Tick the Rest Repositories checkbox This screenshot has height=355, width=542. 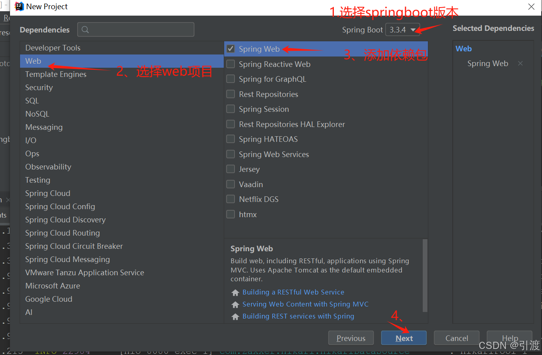point(231,94)
